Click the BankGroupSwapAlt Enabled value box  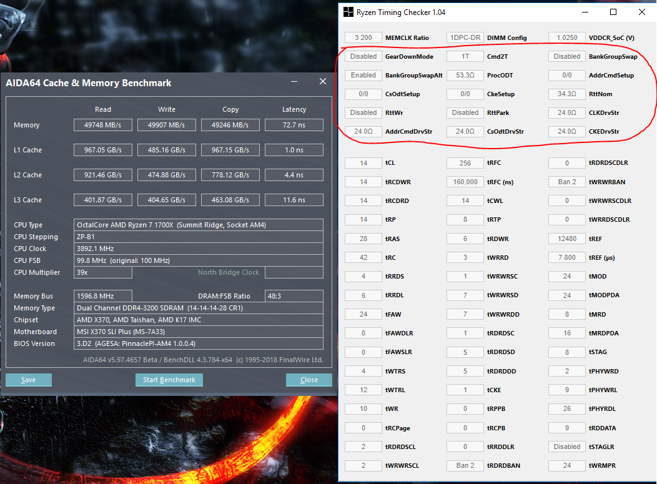[363, 76]
